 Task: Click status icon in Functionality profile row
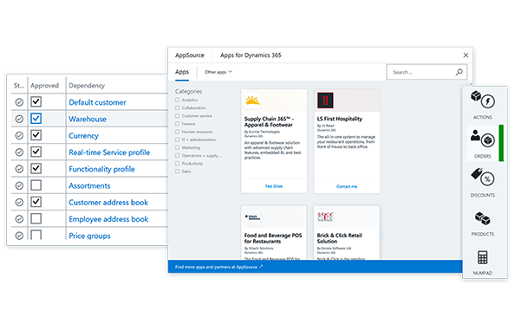19,169
